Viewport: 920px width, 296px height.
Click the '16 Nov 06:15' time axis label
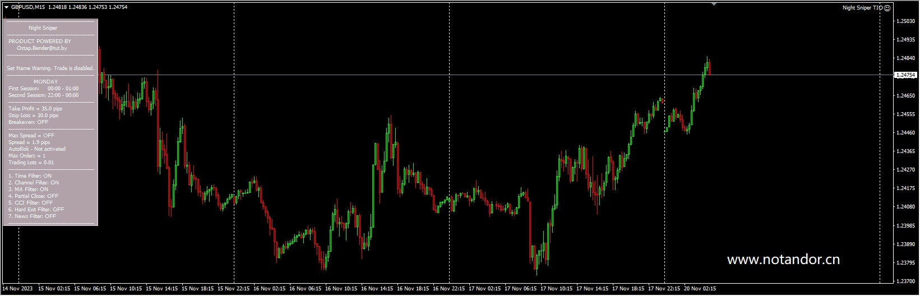point(306,289)
